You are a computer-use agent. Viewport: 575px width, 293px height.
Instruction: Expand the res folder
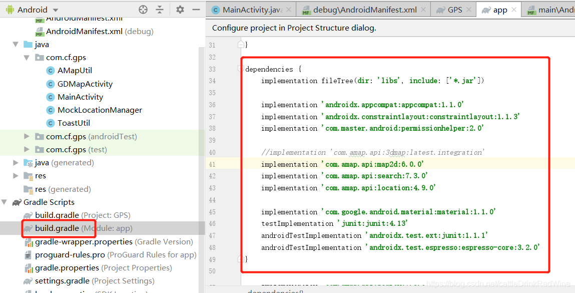pyautogui.click(x=16, y=176)
